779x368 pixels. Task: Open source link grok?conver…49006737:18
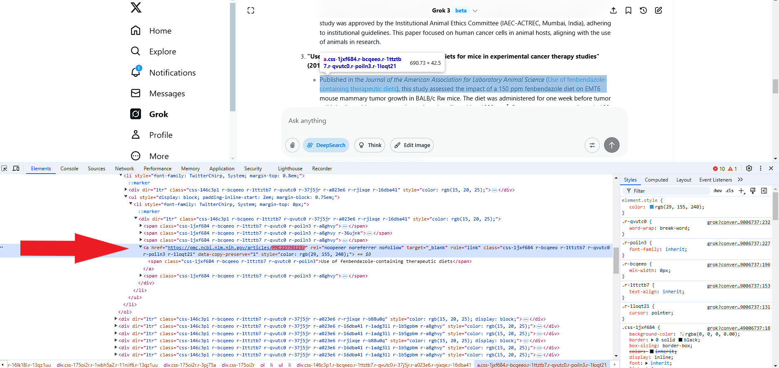(x=739, y=328)
